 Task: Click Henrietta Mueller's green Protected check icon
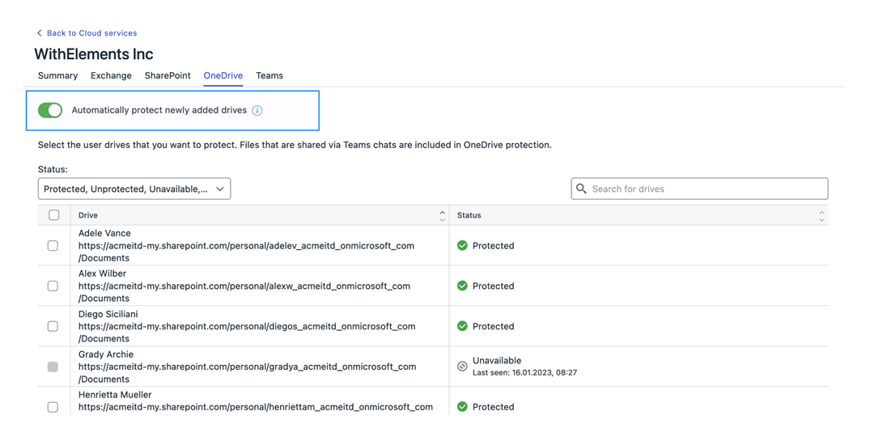click(462, 407)
